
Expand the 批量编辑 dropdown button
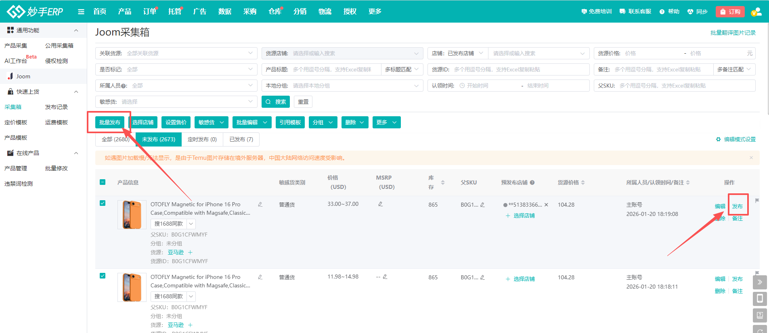click(x=251, y=122)
